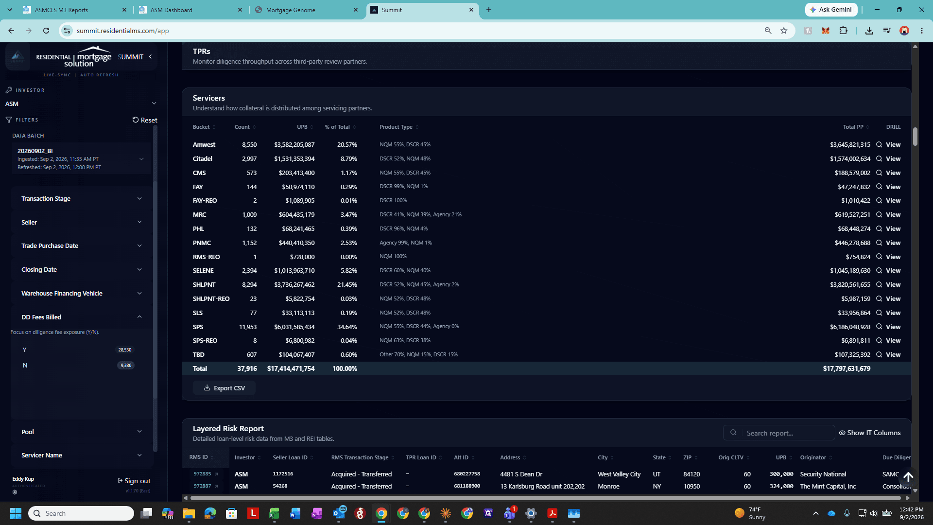The image size is (933, 525).
Task: Drill into the Citadel servicer row
Action: point(888,159)
